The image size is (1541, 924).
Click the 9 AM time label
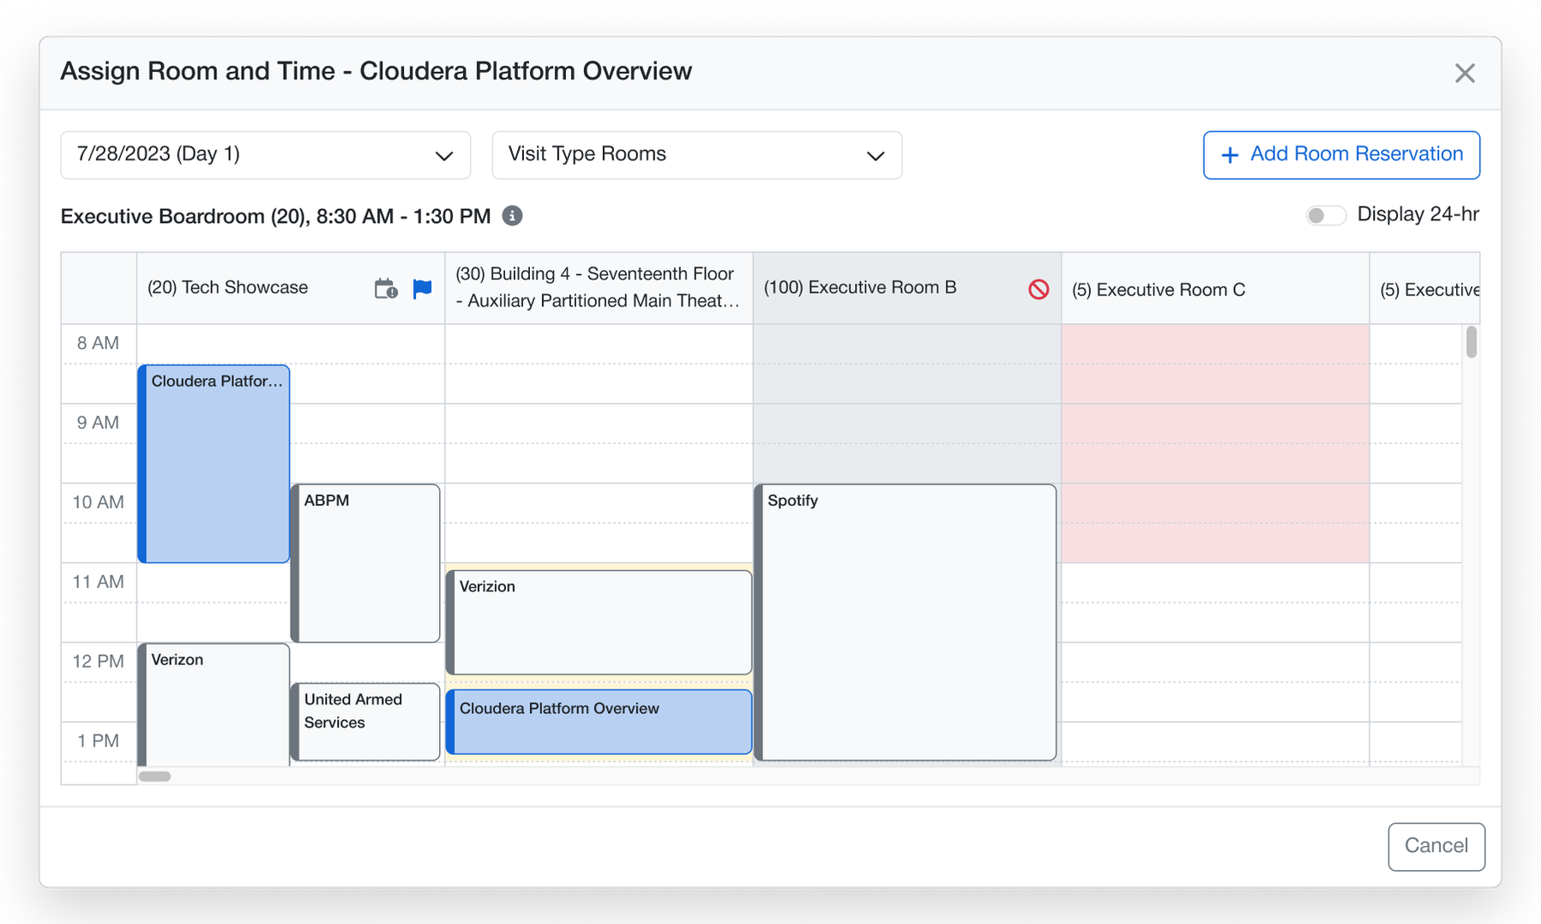pyautogui.click(x=98, y=423)
